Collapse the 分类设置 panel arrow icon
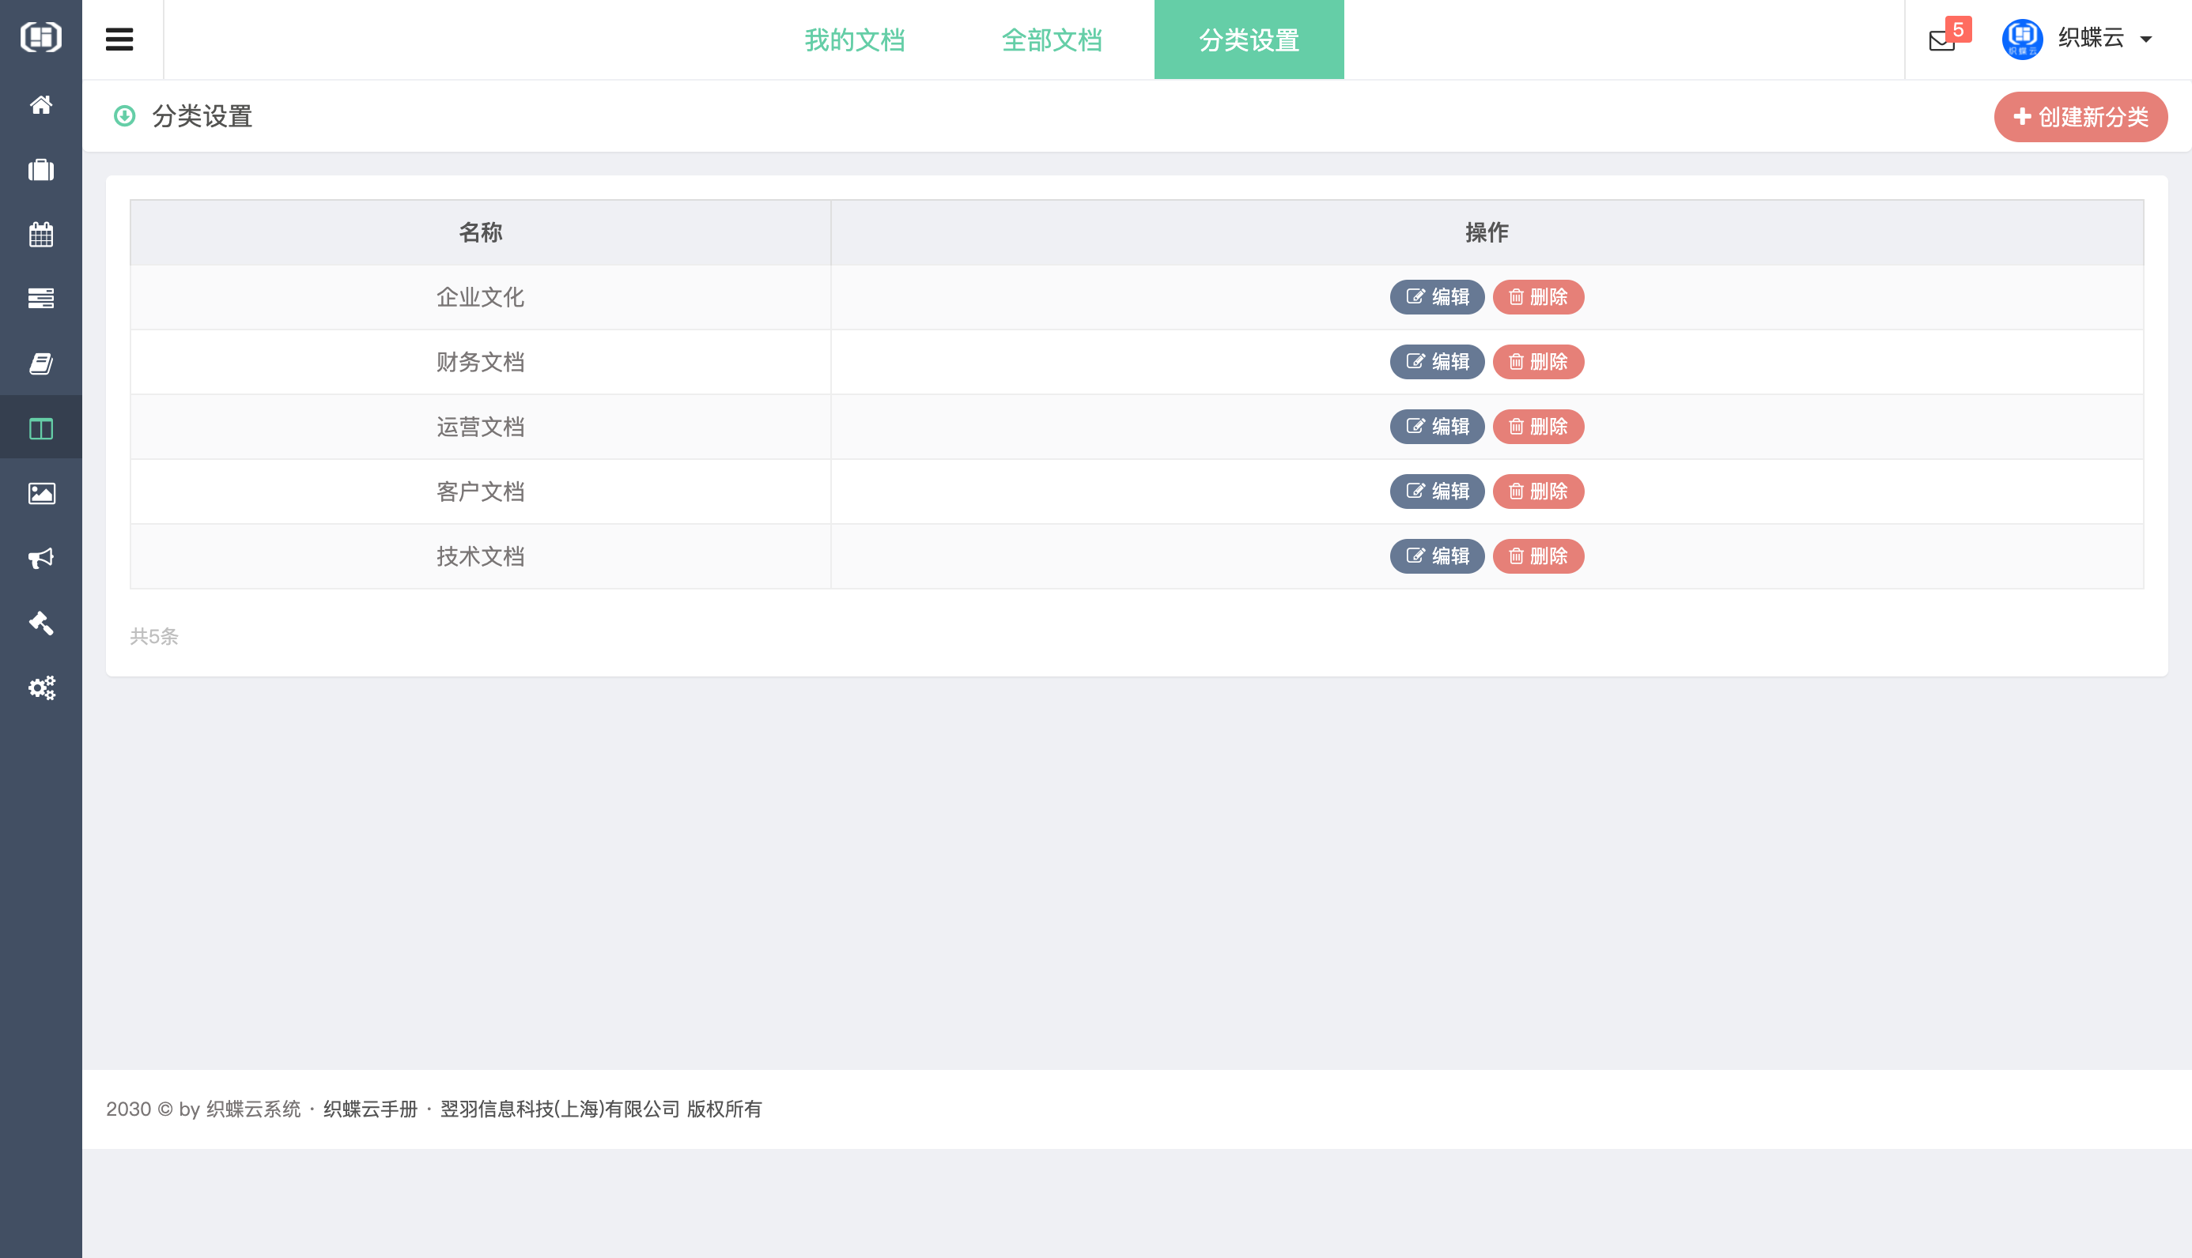This screenshot has height=1258, width=2192. (x=124, y=116)
